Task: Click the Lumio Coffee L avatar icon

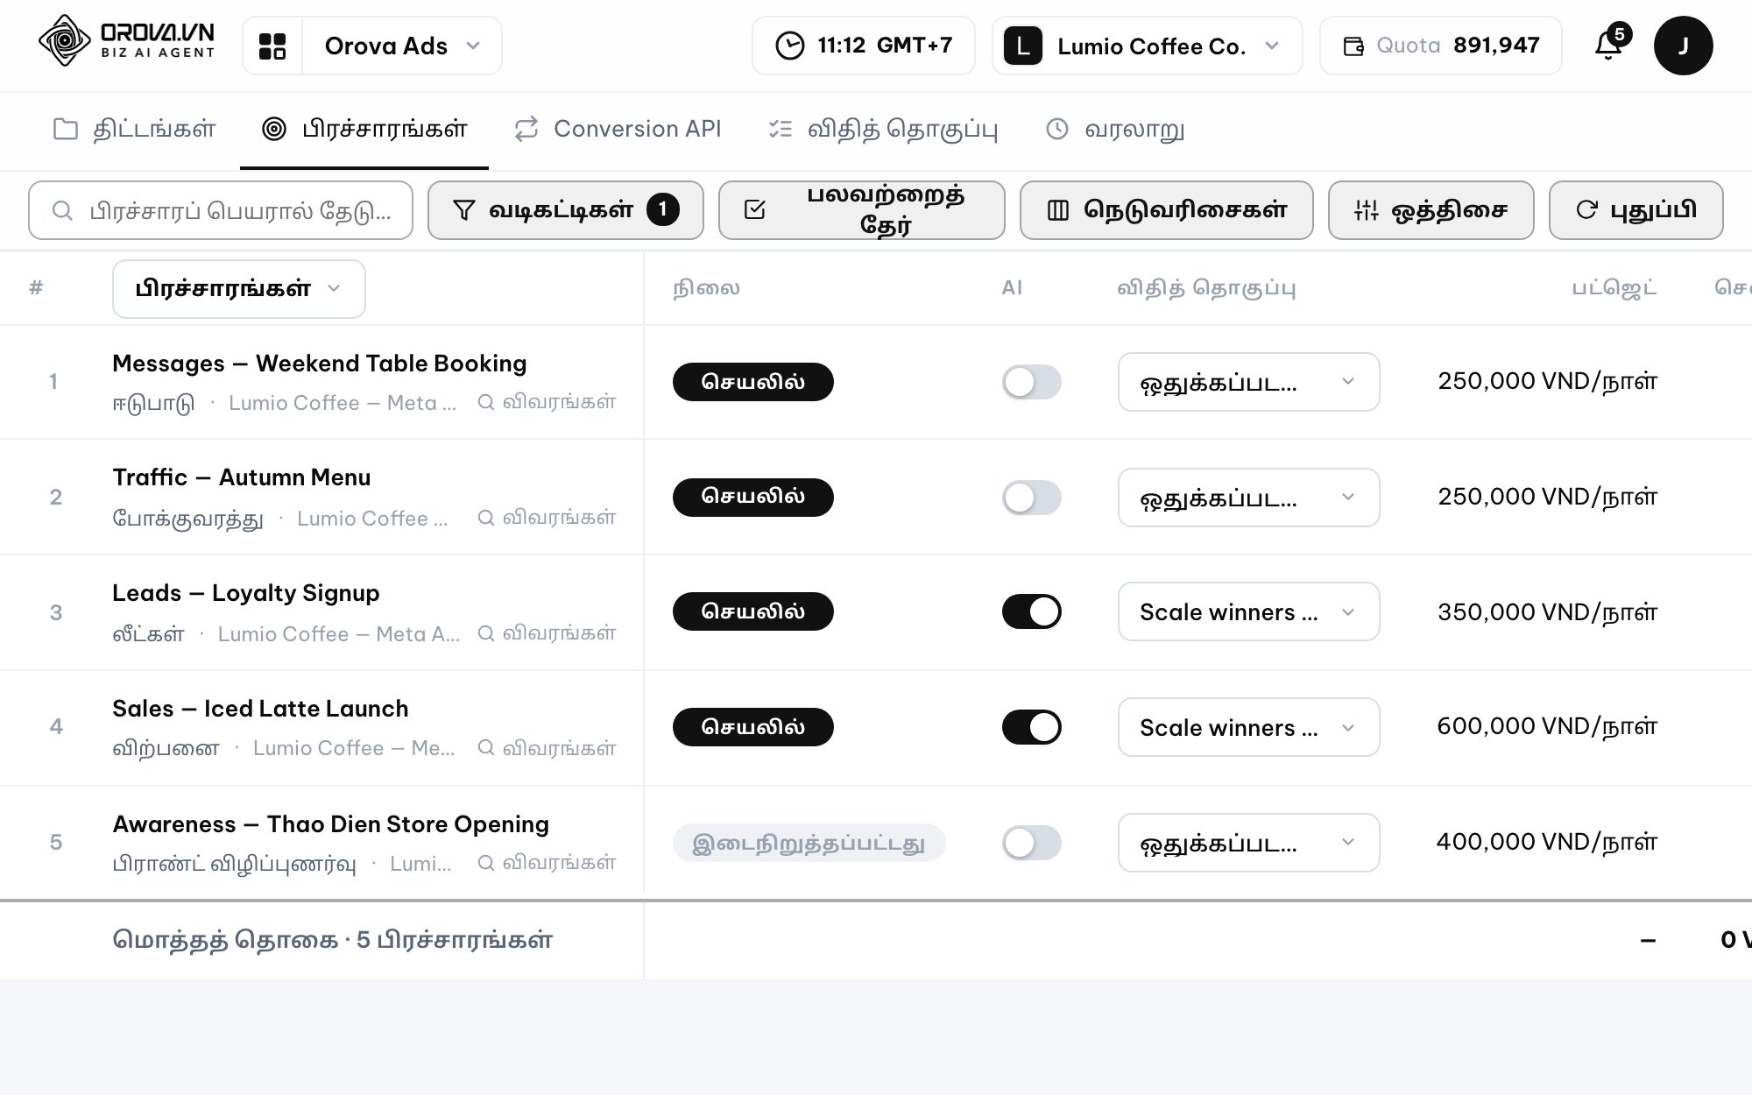Action: pyautogui.click(x=1022, y=46)
